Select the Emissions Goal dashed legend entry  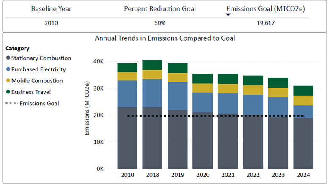(x=32, y=103)
